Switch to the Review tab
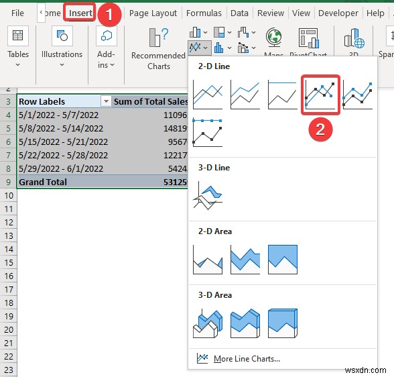394x377 pixels. point(271,13)
